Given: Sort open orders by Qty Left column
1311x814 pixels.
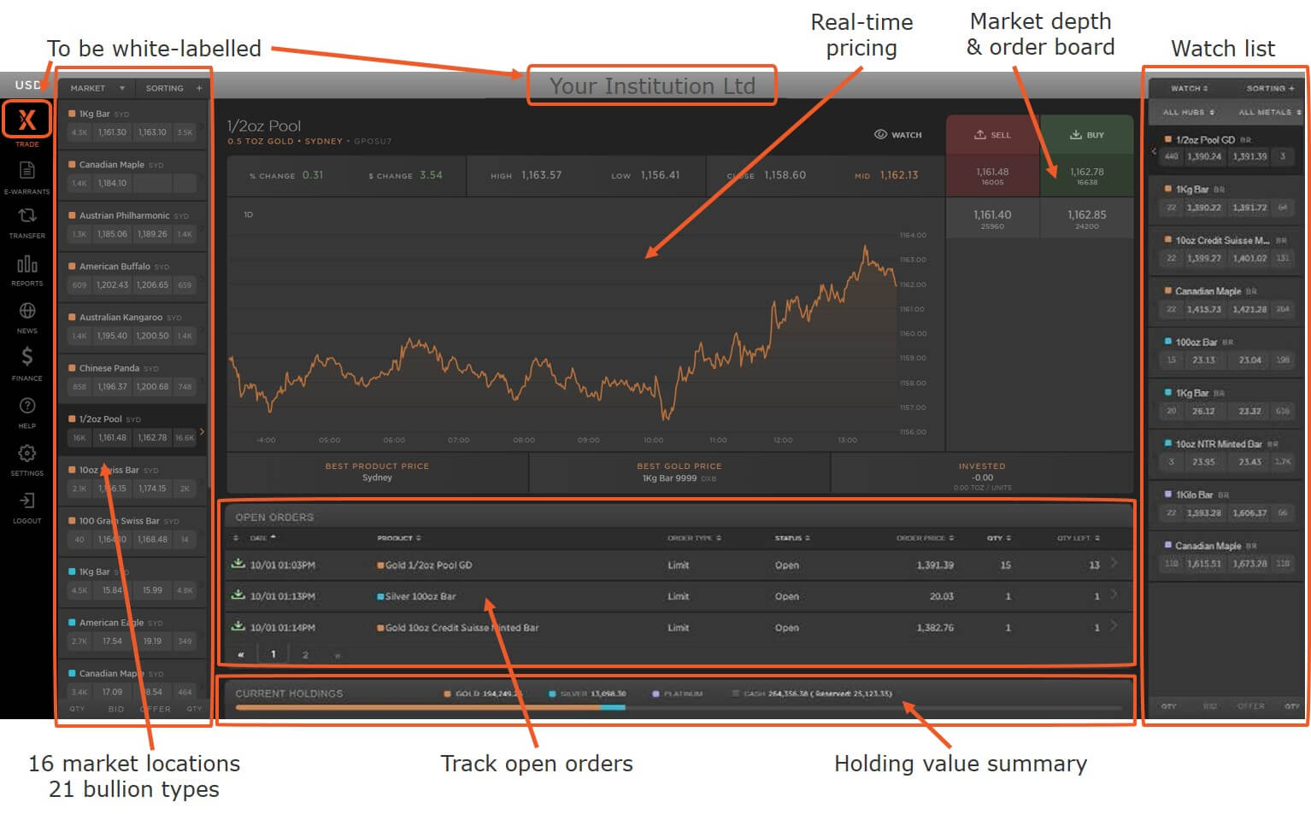Looking at the screenshot, I should pos(1079,538).
